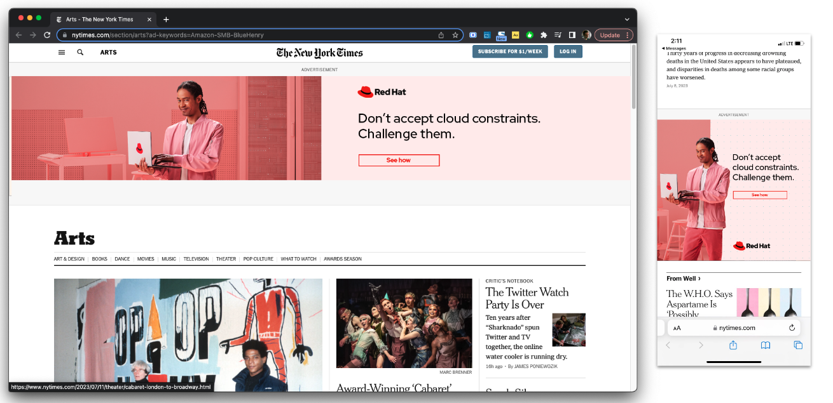Viewport: 833px width, 403px height.
Task: Open the Basquiat mural lead image
Action: click(x=188, y=334)
